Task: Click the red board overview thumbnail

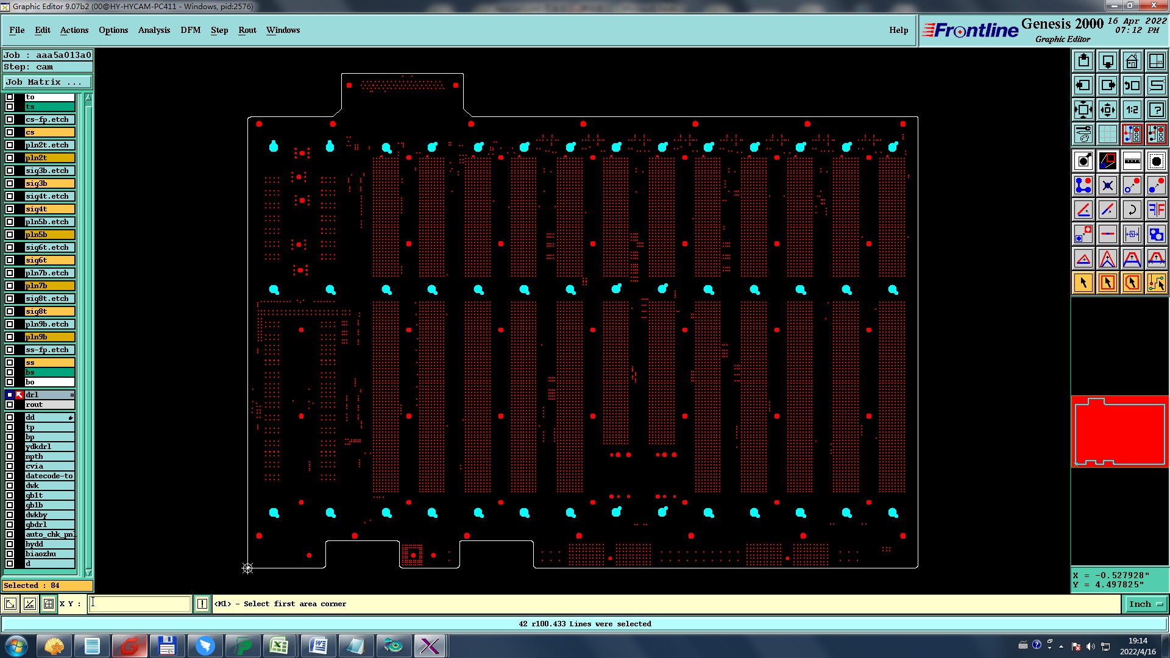Action: pos(1120,431)
